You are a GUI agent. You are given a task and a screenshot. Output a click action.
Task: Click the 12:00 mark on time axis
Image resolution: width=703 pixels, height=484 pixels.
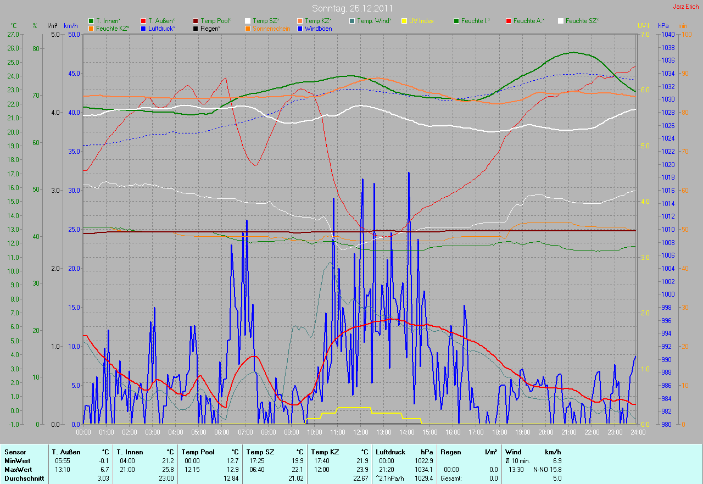tap(360, 432)
